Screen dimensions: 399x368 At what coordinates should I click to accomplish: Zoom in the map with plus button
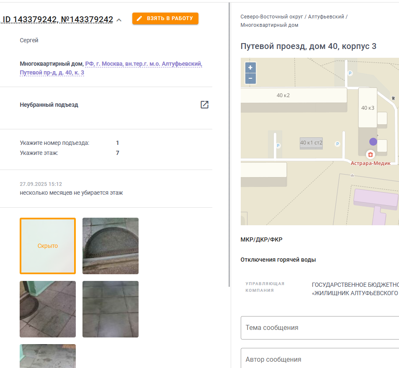coord(250,68)
